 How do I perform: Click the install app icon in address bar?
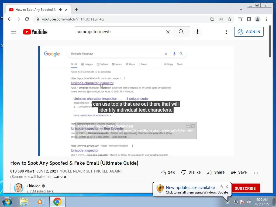(x=212, y=19)
